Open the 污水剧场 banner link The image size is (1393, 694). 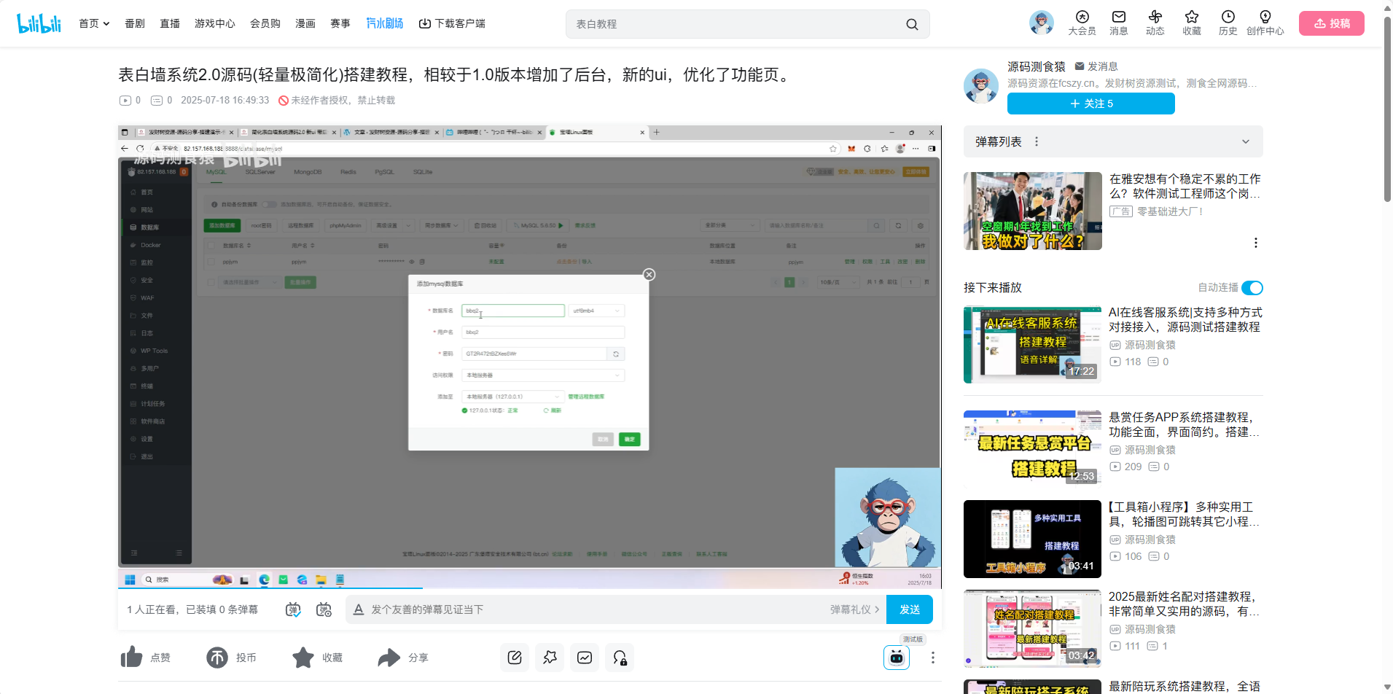pyautogui.click(x=385, y=23)
